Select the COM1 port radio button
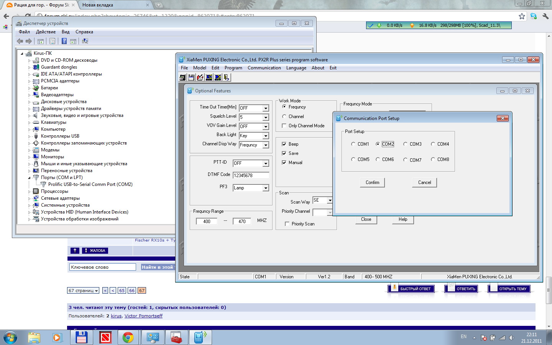This screenshot has width=552, height=345. coord(353,144)
